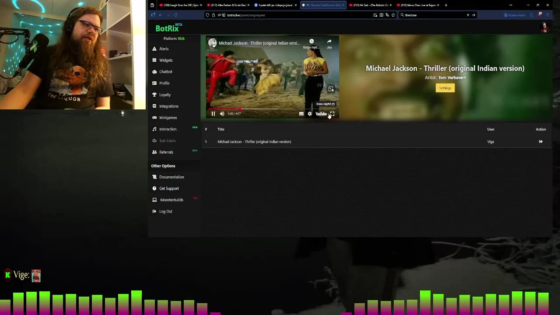This screenshot has height=315, width=560.
Task: Open YouTube player settings gear
Action: [x=310, y=114]
